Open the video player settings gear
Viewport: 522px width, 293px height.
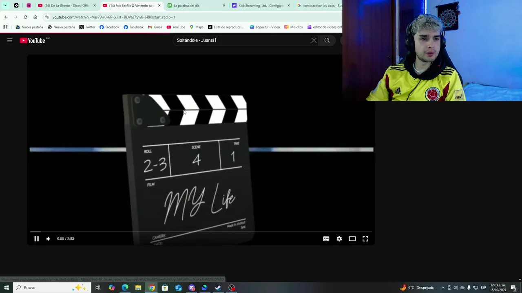pyautogui.click(x=339, y=239)
